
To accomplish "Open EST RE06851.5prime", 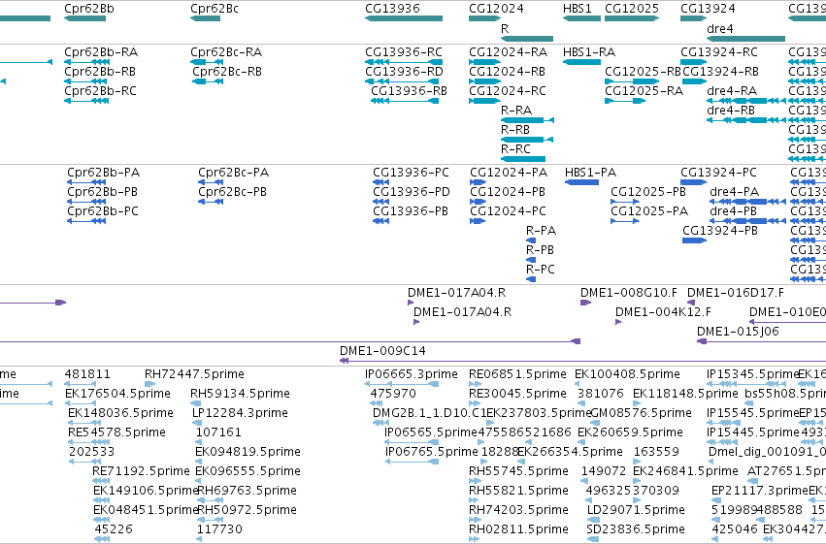I will coord(518,374).
